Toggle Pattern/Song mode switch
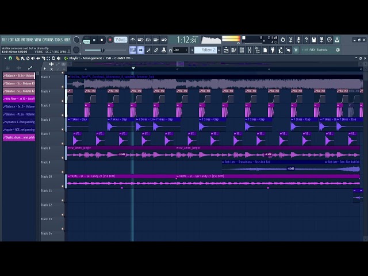This screenshot has width=368, height=276. pyautogui.click(x=87, y=40)
